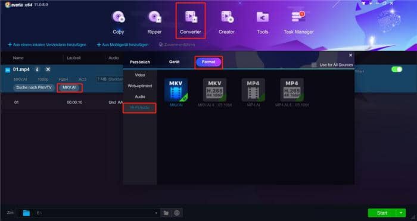Image resolution: width=417 pixels, height=221 pixels.
Task: Open the output size dropdown (7 MB Standard)
Action: point(110,79)
